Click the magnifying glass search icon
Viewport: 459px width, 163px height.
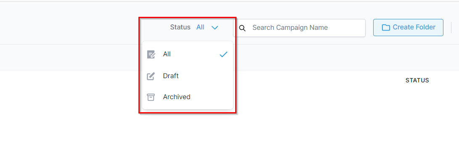point(242,28)
